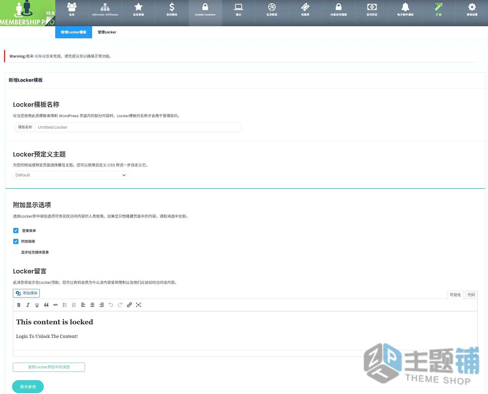Insert a numbered list
Viewport: 488px width, 394px height.
74,305
